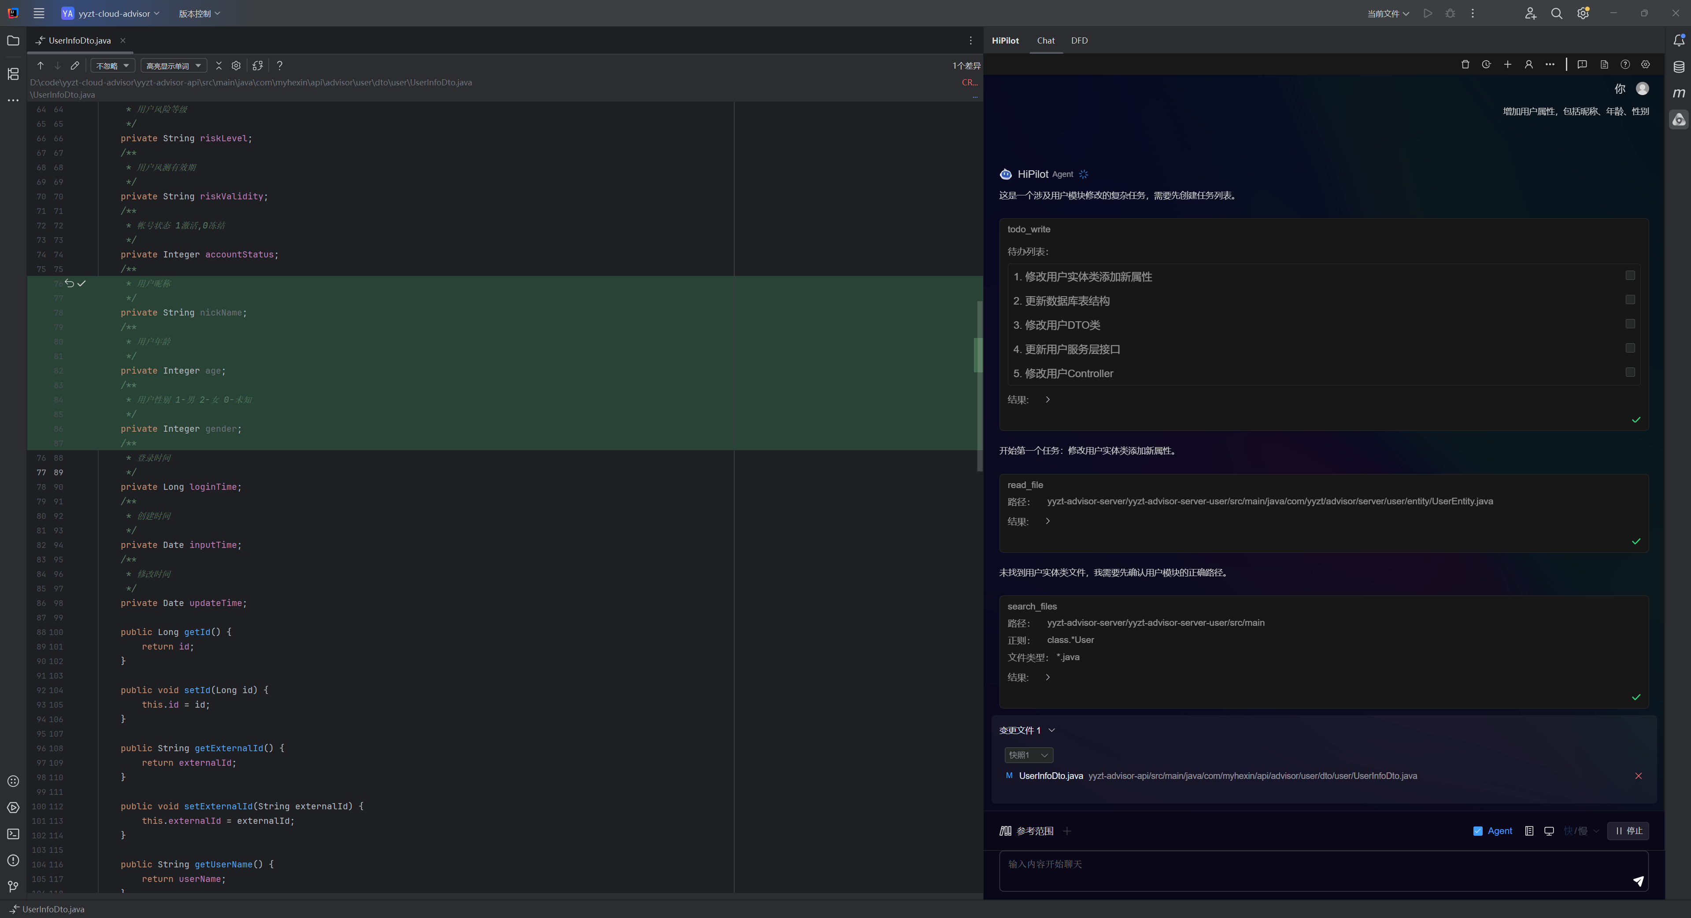Screen dimensions: 1691x918
Task: Open chat history clock icon
Action: tap(1486, 64)
